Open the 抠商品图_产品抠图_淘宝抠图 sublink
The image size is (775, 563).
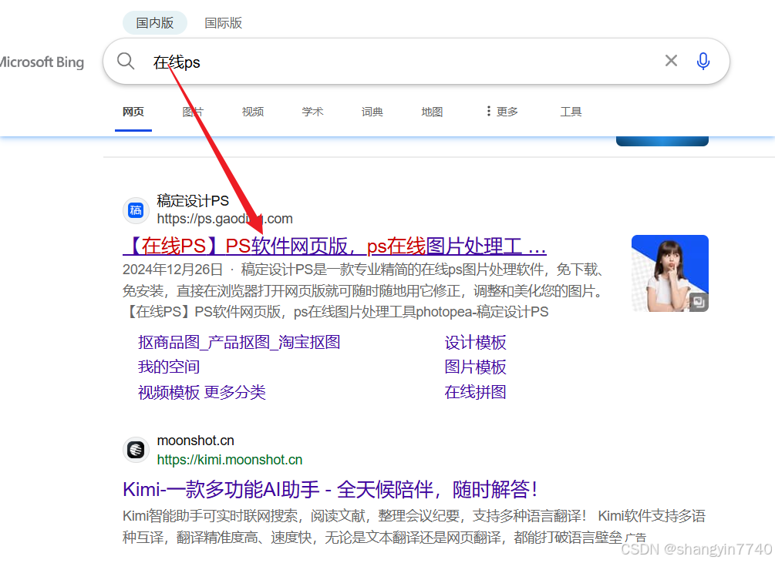[x=239, y=342]
